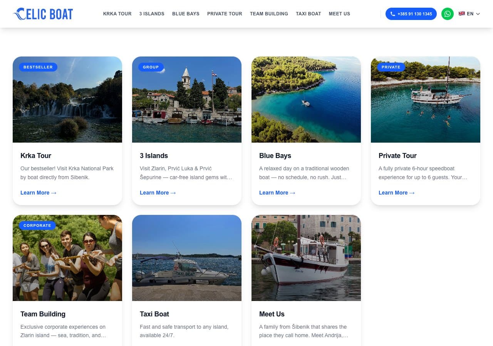The image size is (493, 346).
Task: Click the 'Exclusive corporate experiences' description
Action: [x=63, y=331]
